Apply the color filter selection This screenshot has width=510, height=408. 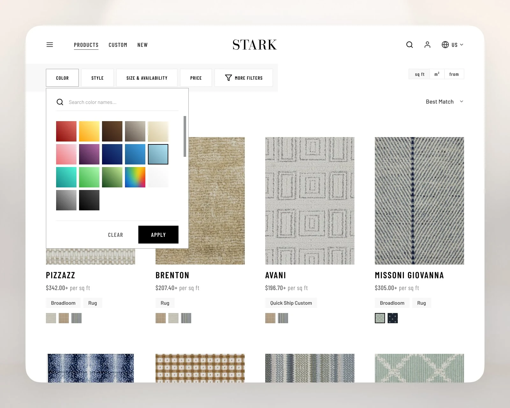(x=158, y=235)
